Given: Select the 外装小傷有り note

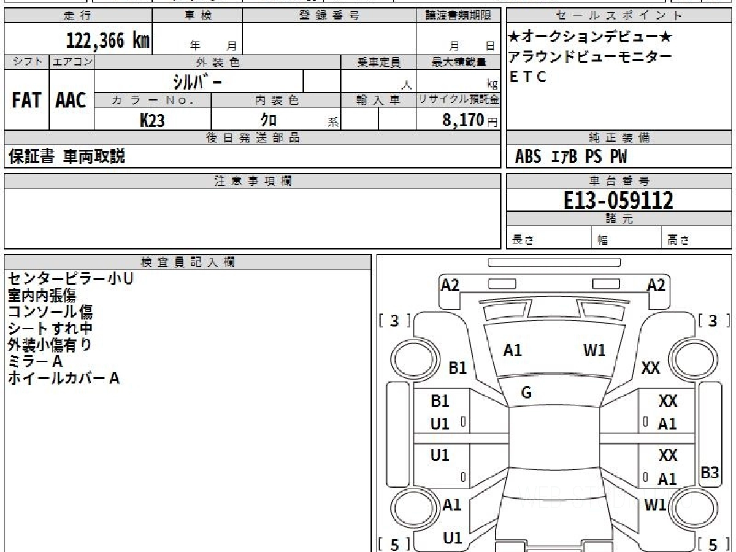Looking at the screenshot, I should (x=50, y=345).
